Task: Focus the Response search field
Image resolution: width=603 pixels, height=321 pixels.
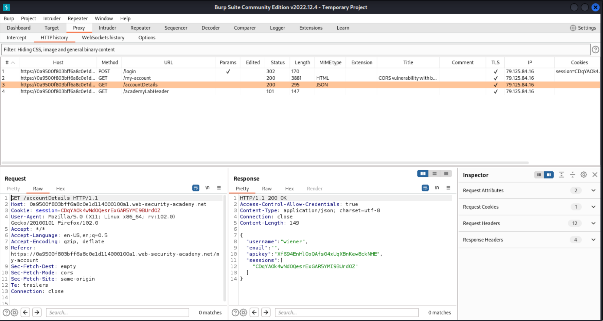Action: [347, 313]
